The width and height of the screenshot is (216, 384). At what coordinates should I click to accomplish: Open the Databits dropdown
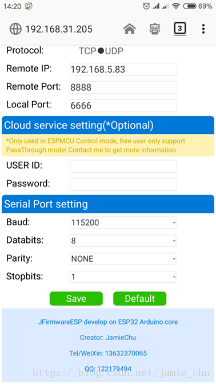[123, 241]
